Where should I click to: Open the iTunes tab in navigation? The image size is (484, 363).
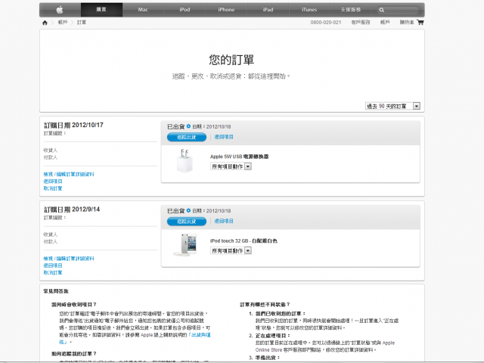[309, 10]
